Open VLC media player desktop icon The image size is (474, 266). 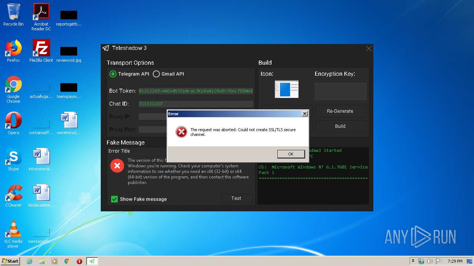tap(13, 234)
